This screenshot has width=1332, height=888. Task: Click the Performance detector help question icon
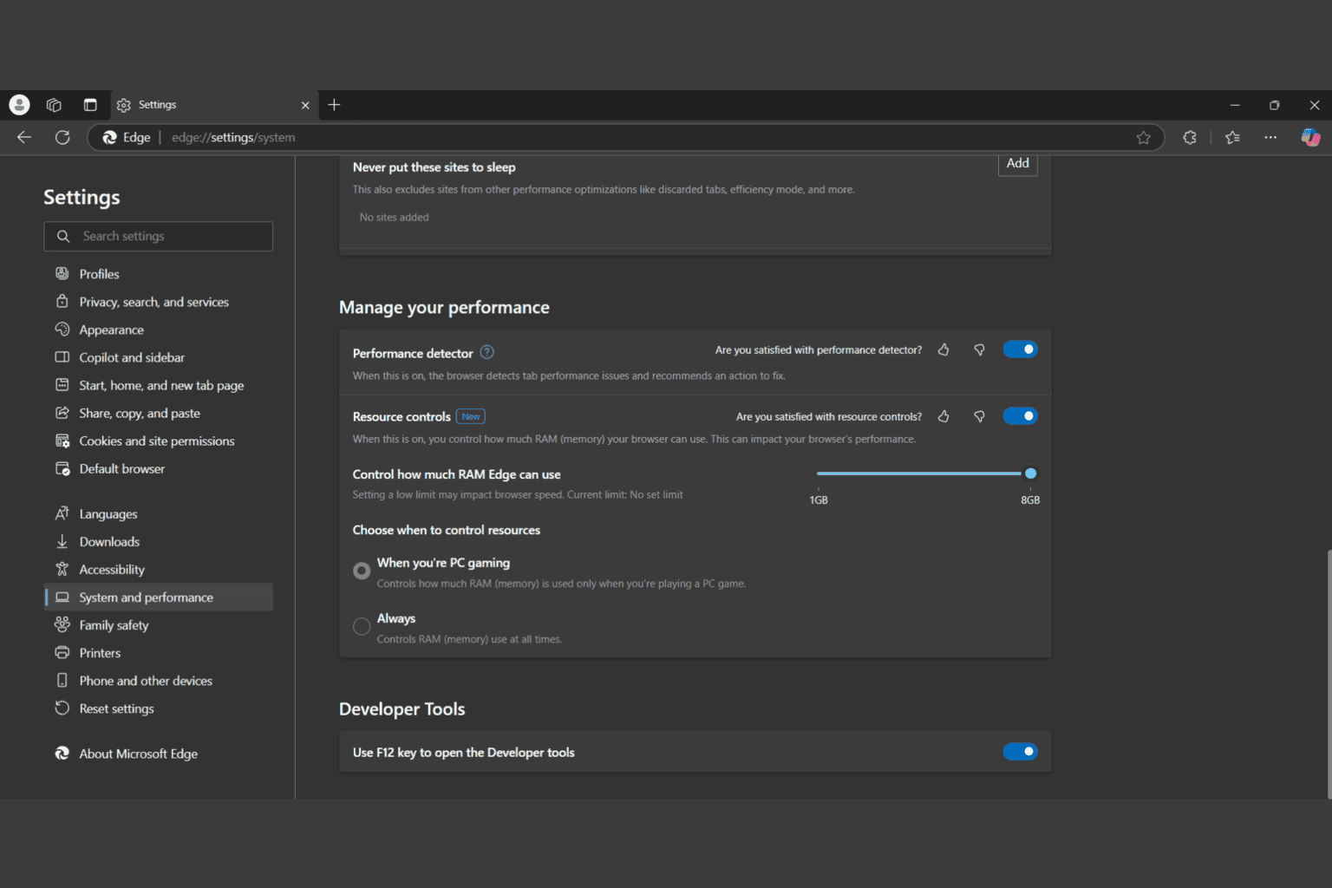(487, 352)
